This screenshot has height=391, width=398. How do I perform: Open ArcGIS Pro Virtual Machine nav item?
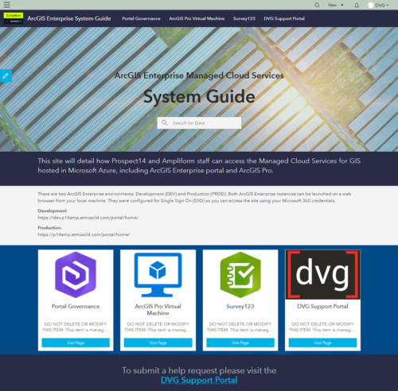click(x=197, y=18)
